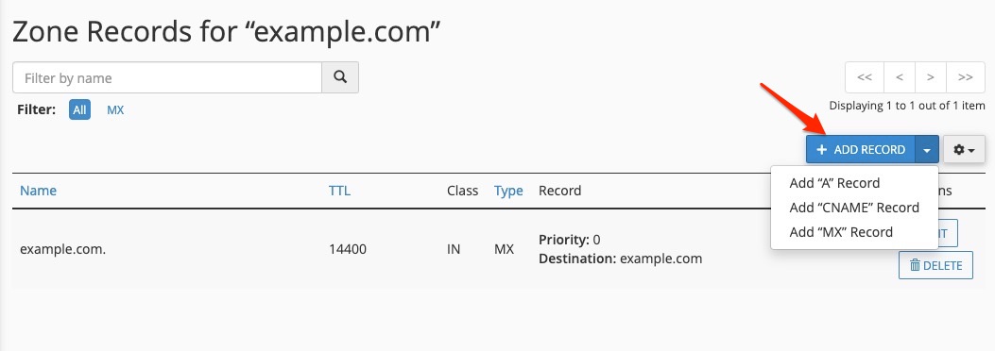Screen dimensions: 995x351
Task: Go to first page with double-left arrows
Action: pyautogui.click(x=865, y=77)
